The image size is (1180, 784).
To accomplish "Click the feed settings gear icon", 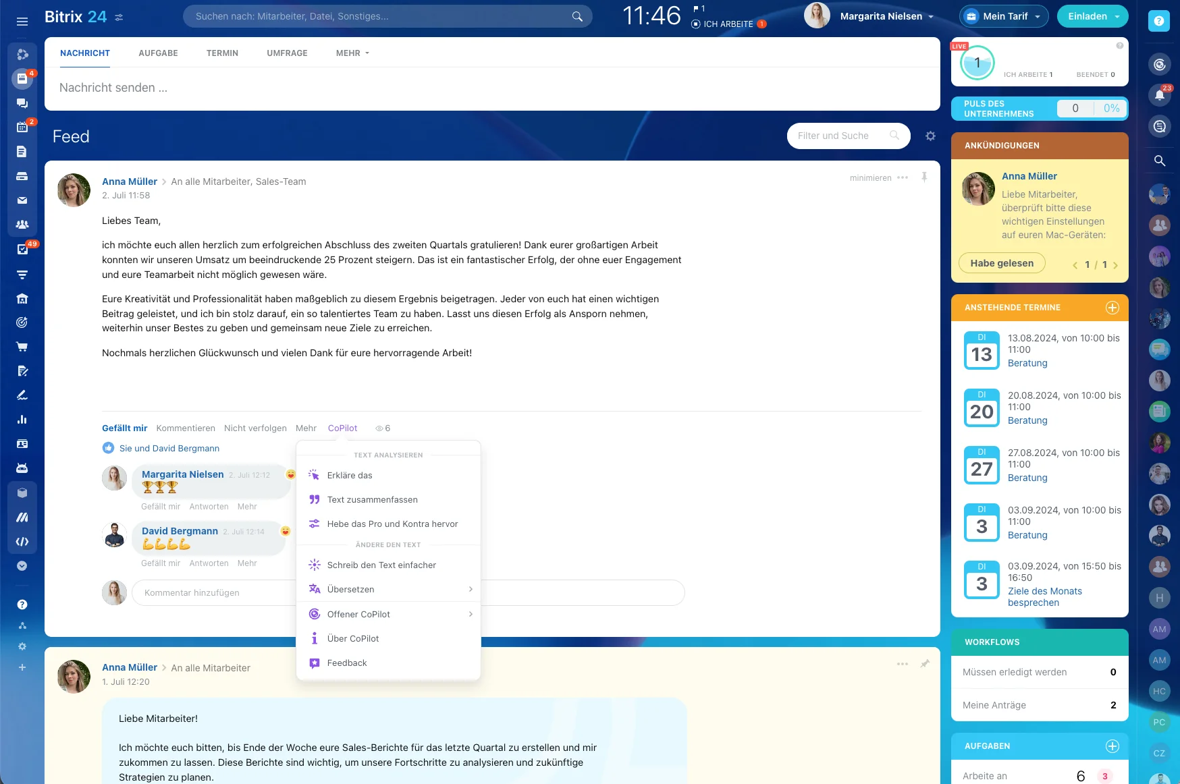I will (x=930, y=136).
